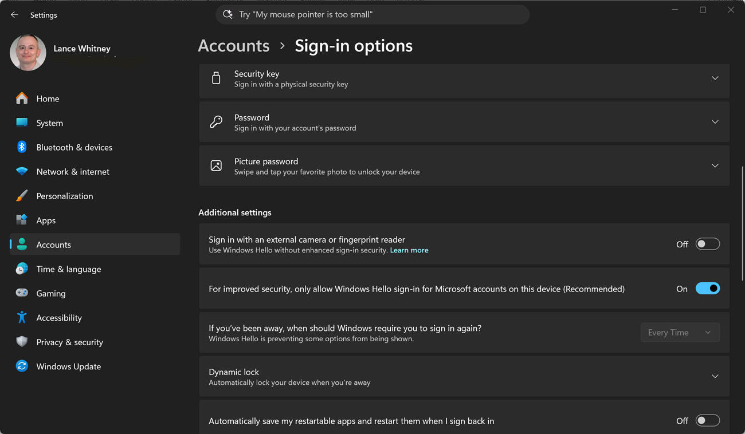This screenshot has width=745, height=434.
Task: Click 'Windows Hello is preventing some options' text
Action: [311, 338]
